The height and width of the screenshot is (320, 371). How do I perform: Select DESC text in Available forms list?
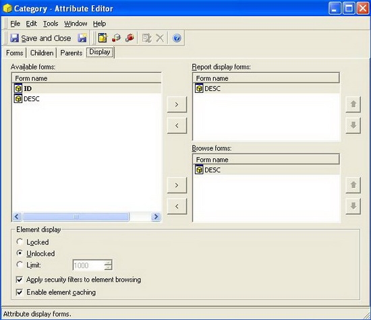click(x=32, y=98)
